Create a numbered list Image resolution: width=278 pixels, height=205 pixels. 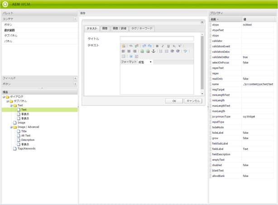(x=167, y=51)
